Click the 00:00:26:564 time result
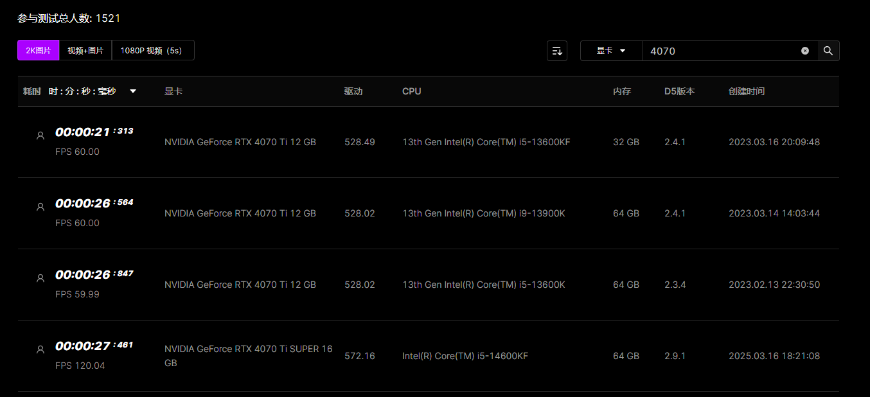Image resolution: width=870 pixels, height=397 pixels. click(94, 203)
